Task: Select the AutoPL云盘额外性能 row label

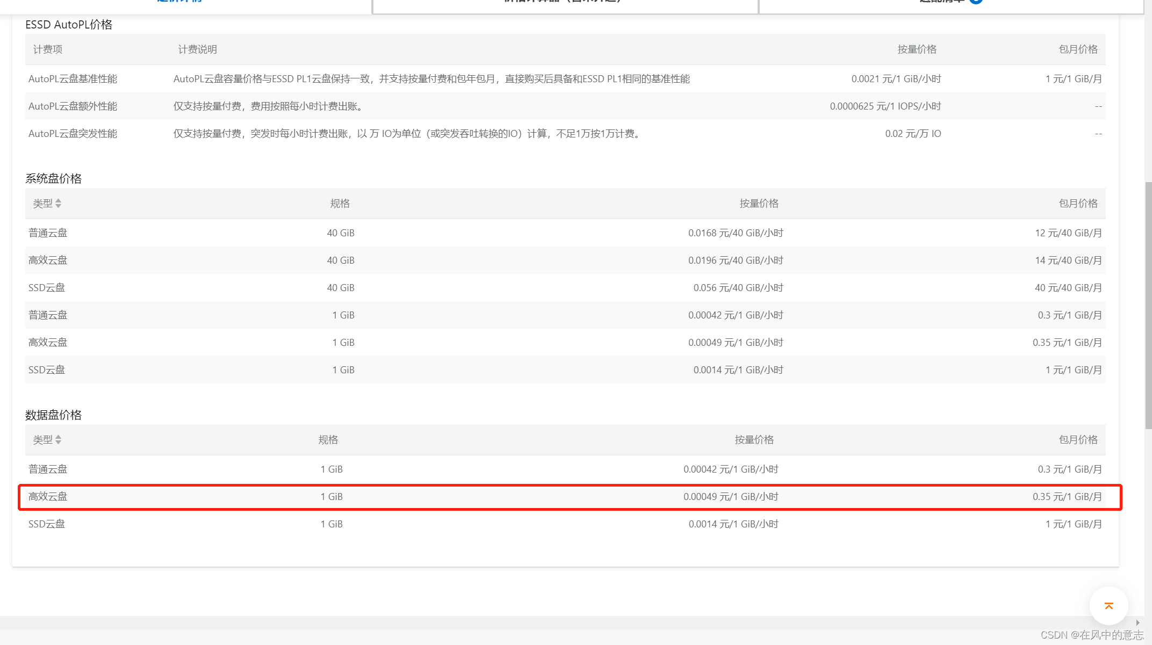Action: point(73,106)
